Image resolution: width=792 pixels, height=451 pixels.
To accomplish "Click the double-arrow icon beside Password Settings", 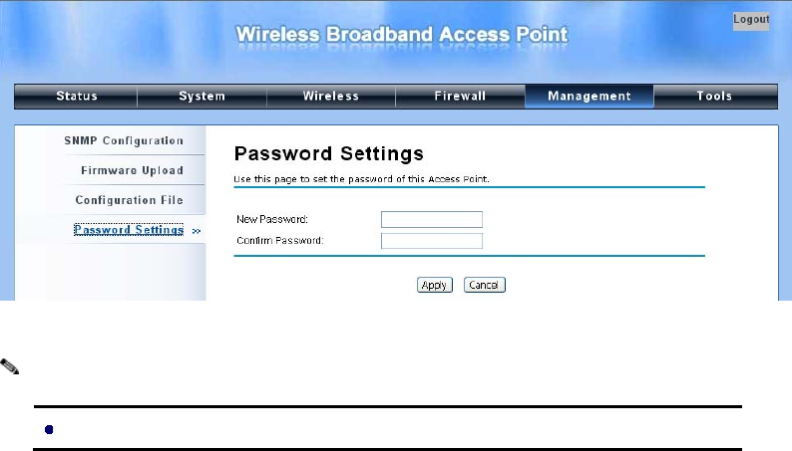I will point(197,231).
